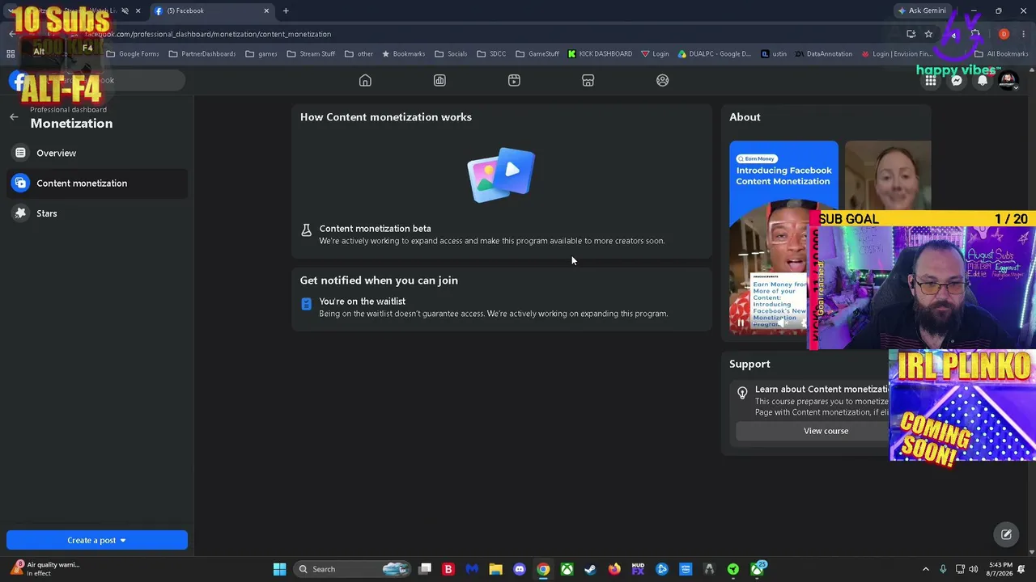Open Discord from the taskbar
Viewport: 1036px width, 582px height.
click(x=520, y=569)
